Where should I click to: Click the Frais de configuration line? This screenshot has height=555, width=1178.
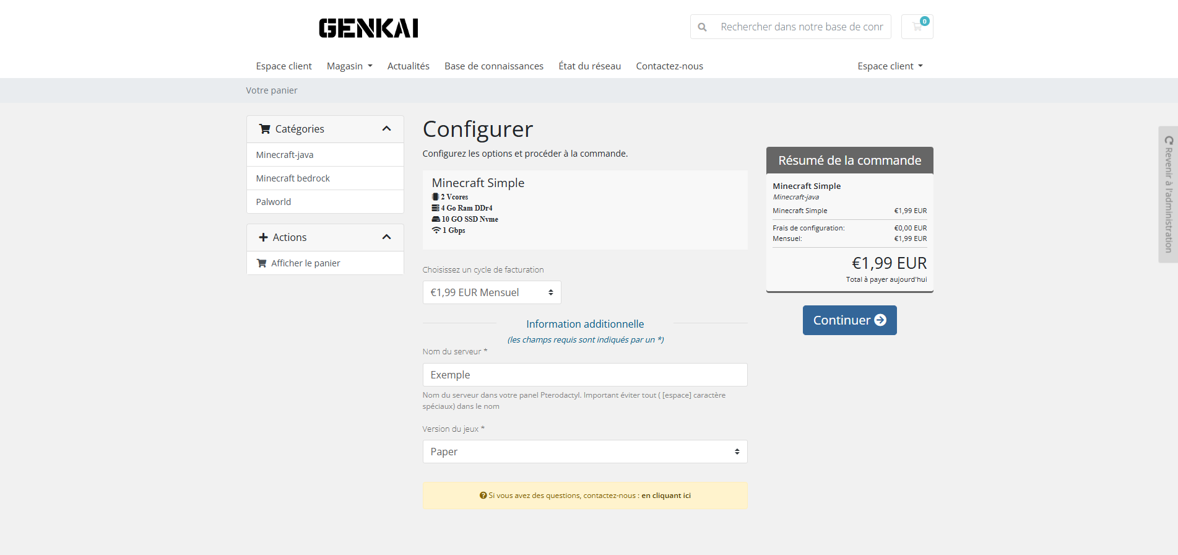850,228
